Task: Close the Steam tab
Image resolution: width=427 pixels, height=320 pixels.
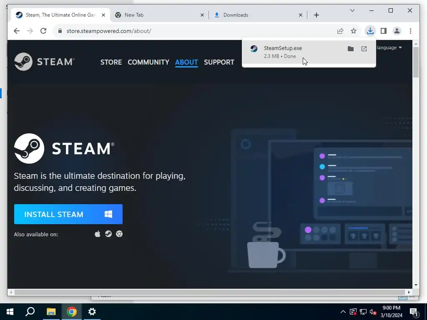Action: pos(103,15)
